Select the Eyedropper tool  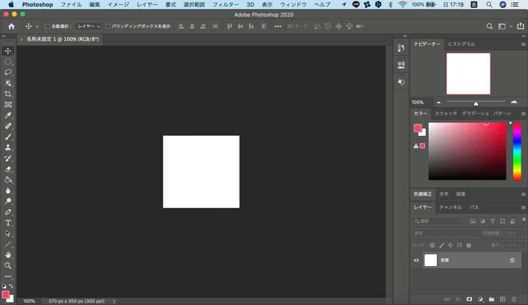8,116
